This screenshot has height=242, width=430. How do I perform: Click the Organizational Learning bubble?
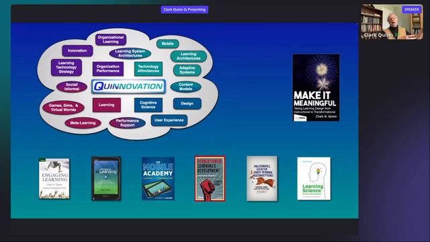(x=111, y=40)
